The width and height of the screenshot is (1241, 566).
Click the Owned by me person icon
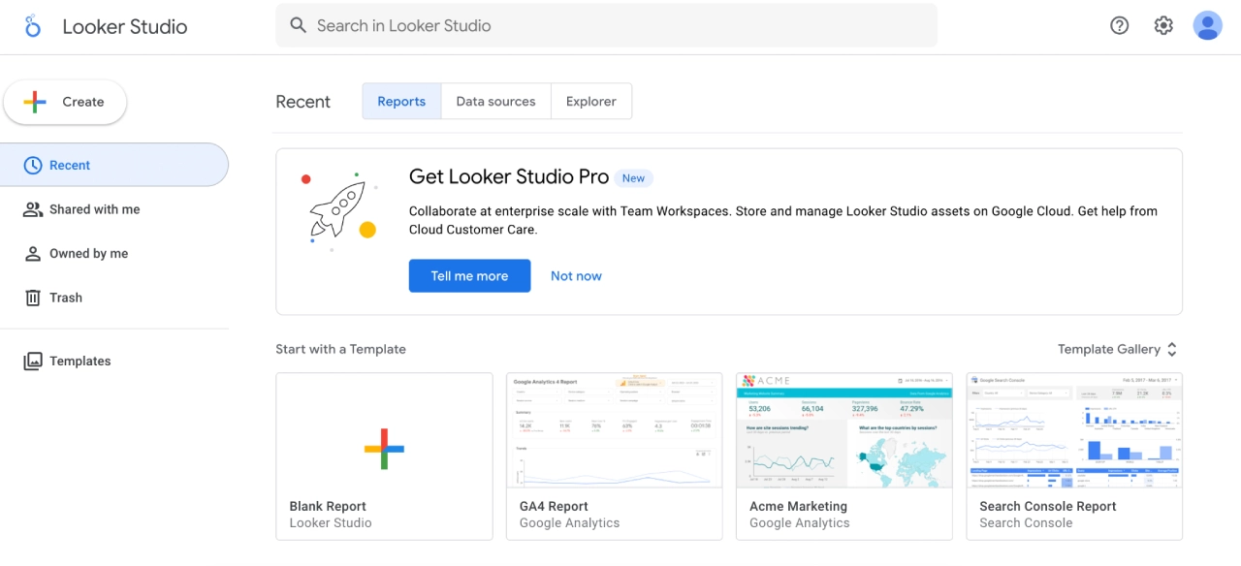(x=33, y=253)
